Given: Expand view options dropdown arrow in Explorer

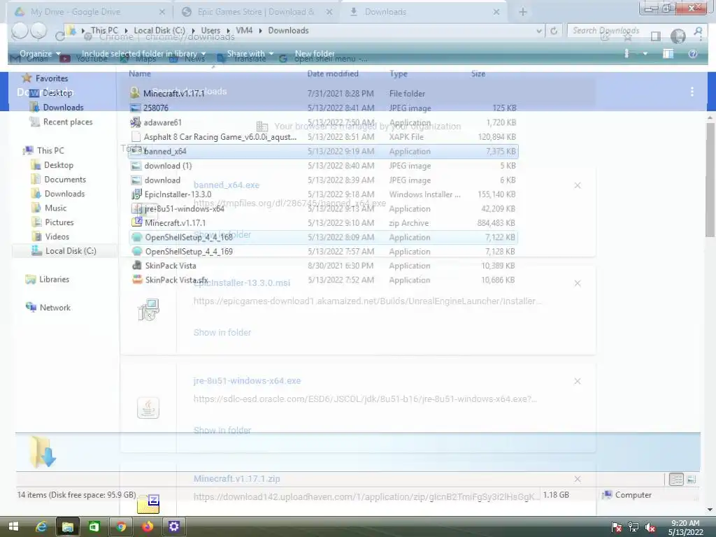Looking at the screenshot, I should (645, 54).
